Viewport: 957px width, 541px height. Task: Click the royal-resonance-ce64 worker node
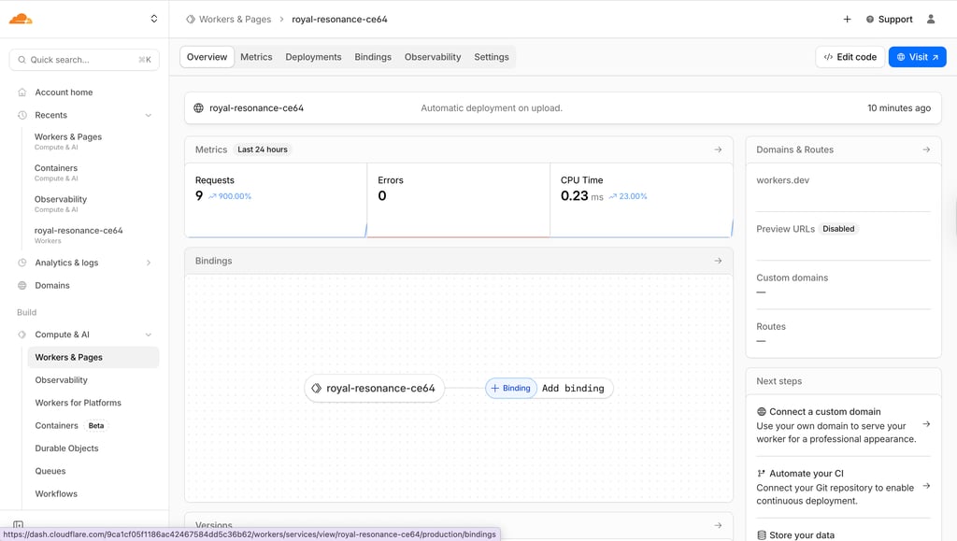point(374,389)
